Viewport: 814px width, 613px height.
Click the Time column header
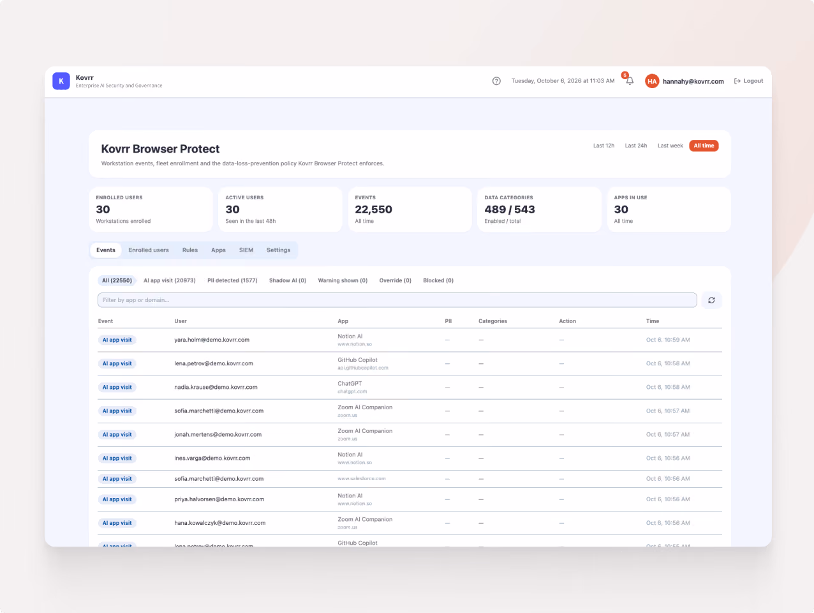tap(653, 321)
